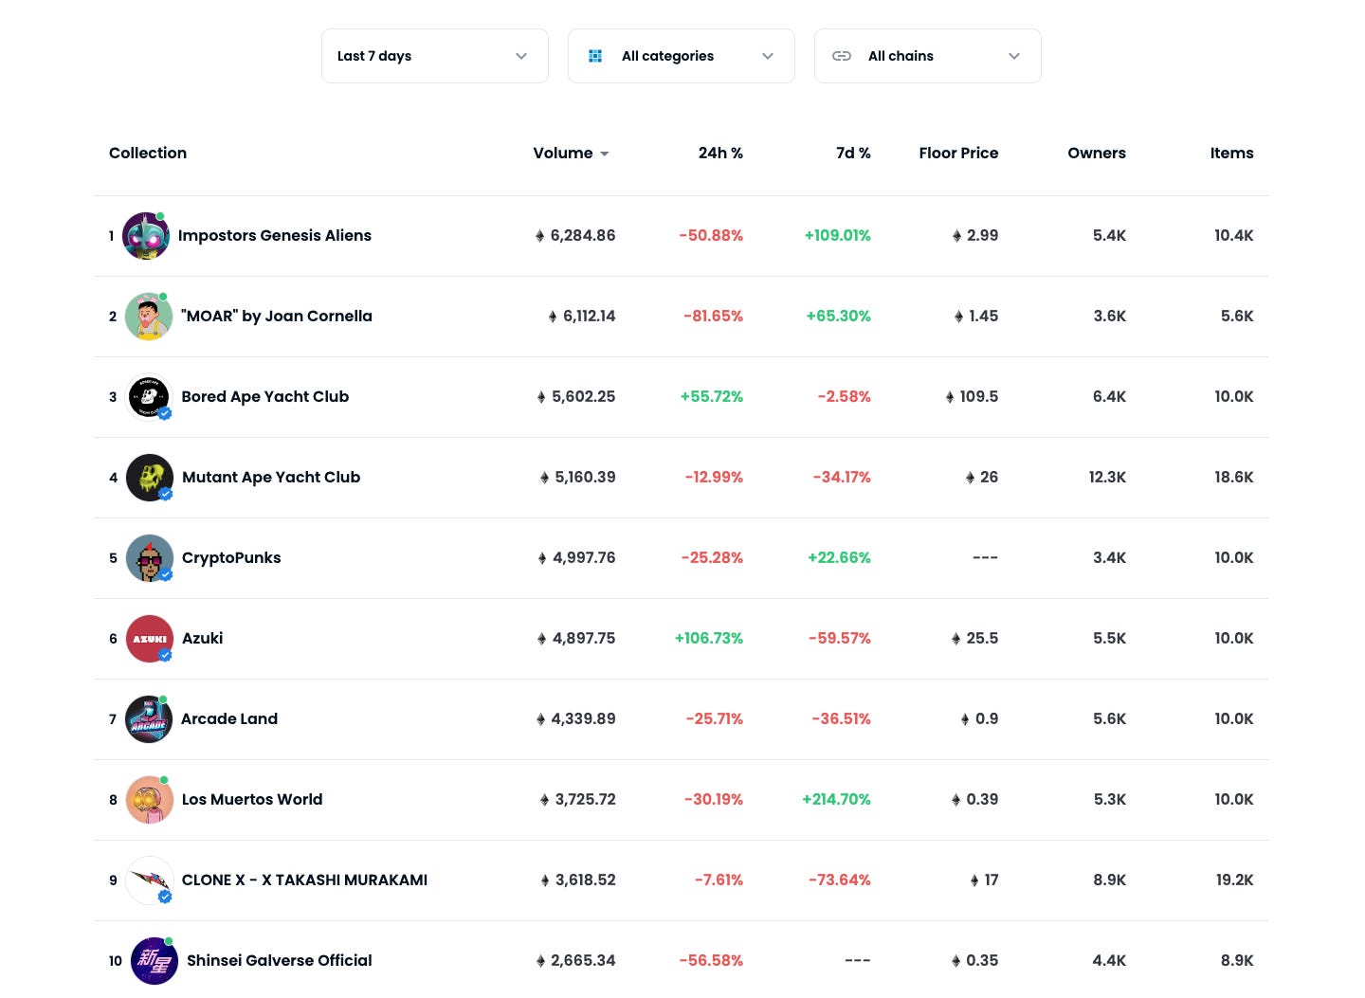Open "MOAR" by Joan Cornella avatar
1365x998 pixels.
point(149,317)
